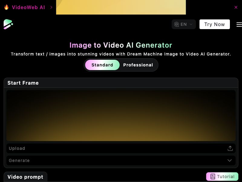Click the Start Frame panel header
This screenshot has width=242, height=182.
coord(23,83)
